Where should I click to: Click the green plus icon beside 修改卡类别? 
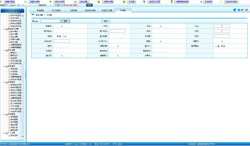click(x=50, y=2)
